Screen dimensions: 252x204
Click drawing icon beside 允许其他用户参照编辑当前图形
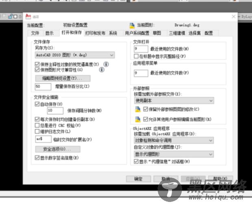pyautogui.click(x=138, y=119)
